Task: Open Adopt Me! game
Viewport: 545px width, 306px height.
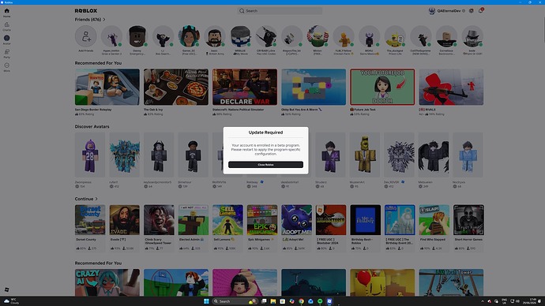Action: (x=296, y=220)
